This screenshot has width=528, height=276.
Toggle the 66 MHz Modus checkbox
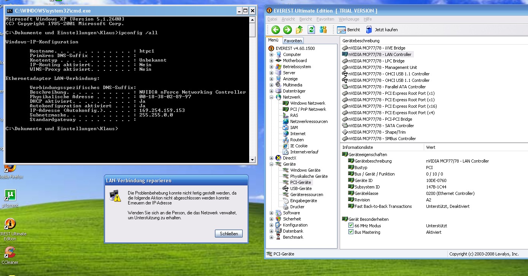tap(351, 226)
